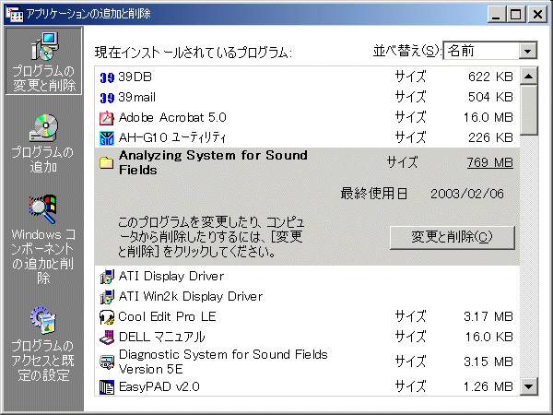Select the AH-G10 ユーティリティ entry
Viewport: 553px width, 415px height.
tap(307, 138)
